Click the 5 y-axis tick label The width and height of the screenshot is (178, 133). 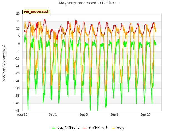pyautogui.click(x=19, y=36)
